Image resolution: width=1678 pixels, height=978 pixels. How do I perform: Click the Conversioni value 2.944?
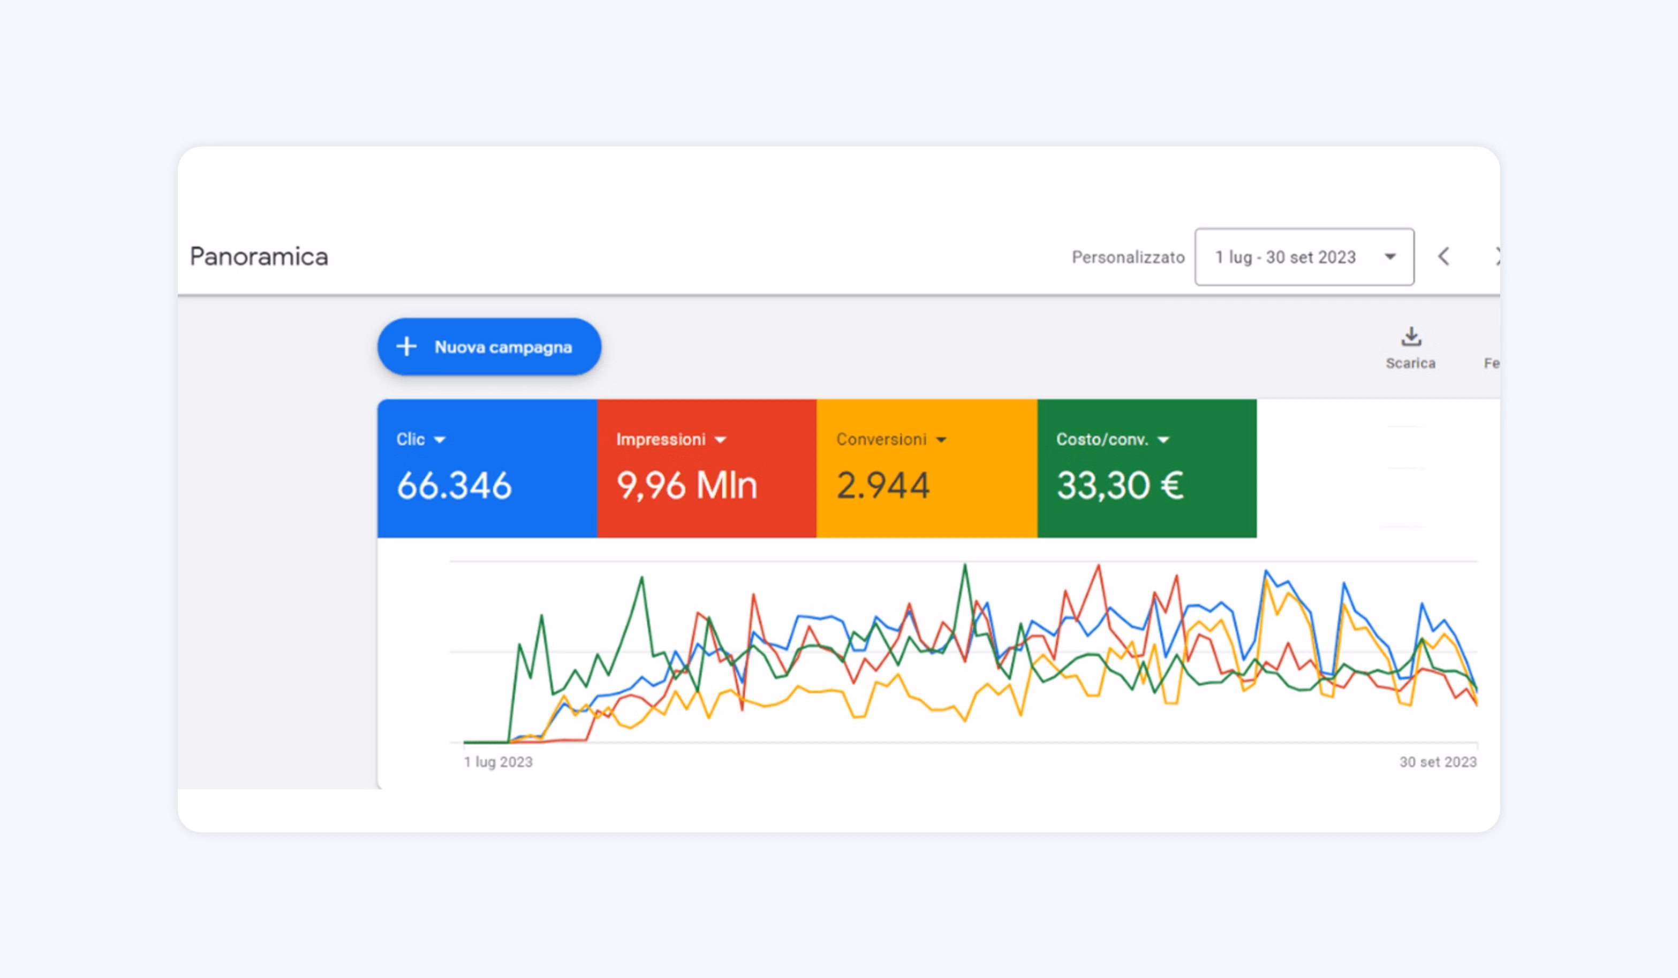coord(883,485)
